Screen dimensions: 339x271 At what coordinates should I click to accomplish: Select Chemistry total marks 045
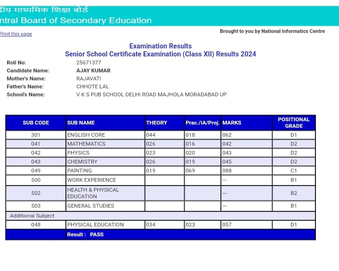click(x=227, y=162)
